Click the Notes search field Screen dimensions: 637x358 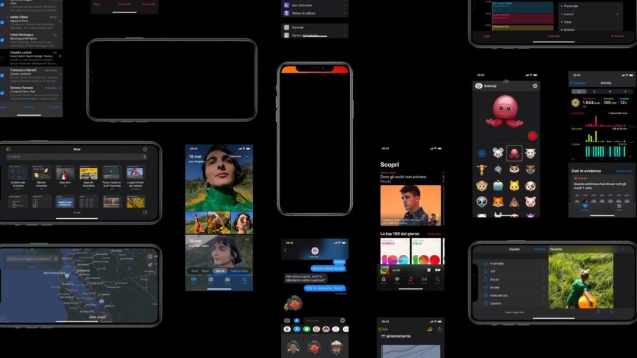tap(77, 157)
